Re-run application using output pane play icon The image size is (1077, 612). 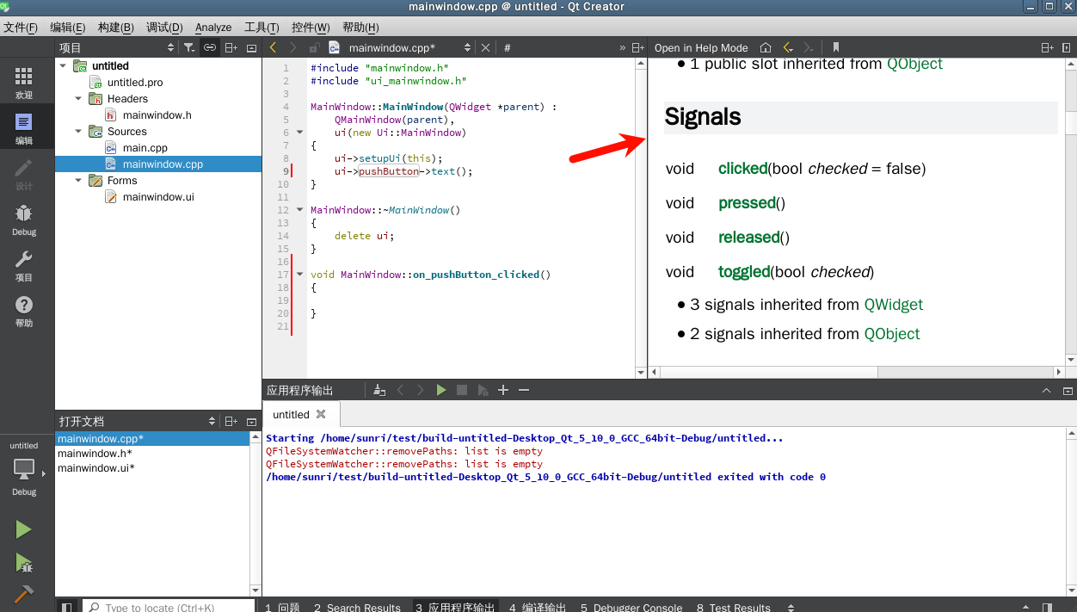tap(440, 390)
